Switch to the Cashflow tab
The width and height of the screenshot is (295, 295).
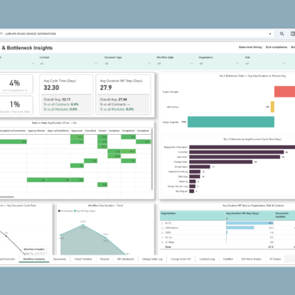(228, 259)
